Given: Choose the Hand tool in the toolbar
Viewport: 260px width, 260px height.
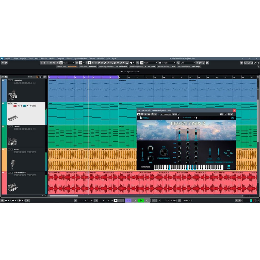Looking at the screenshot, I should (x=115, y=63).
